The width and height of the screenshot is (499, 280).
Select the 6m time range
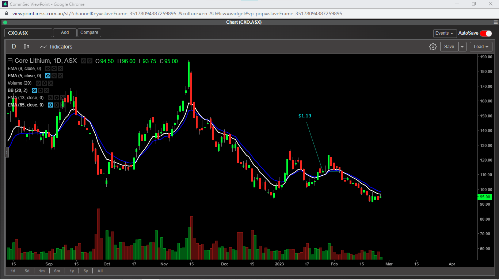(x=57, y=271)
